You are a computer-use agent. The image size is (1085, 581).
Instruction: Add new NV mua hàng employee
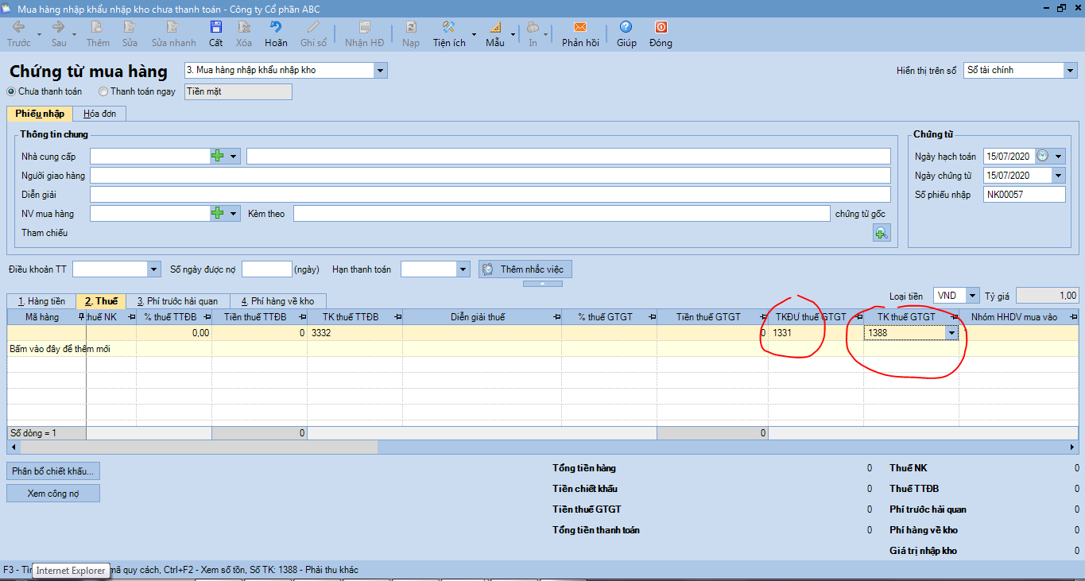(218, 213)
